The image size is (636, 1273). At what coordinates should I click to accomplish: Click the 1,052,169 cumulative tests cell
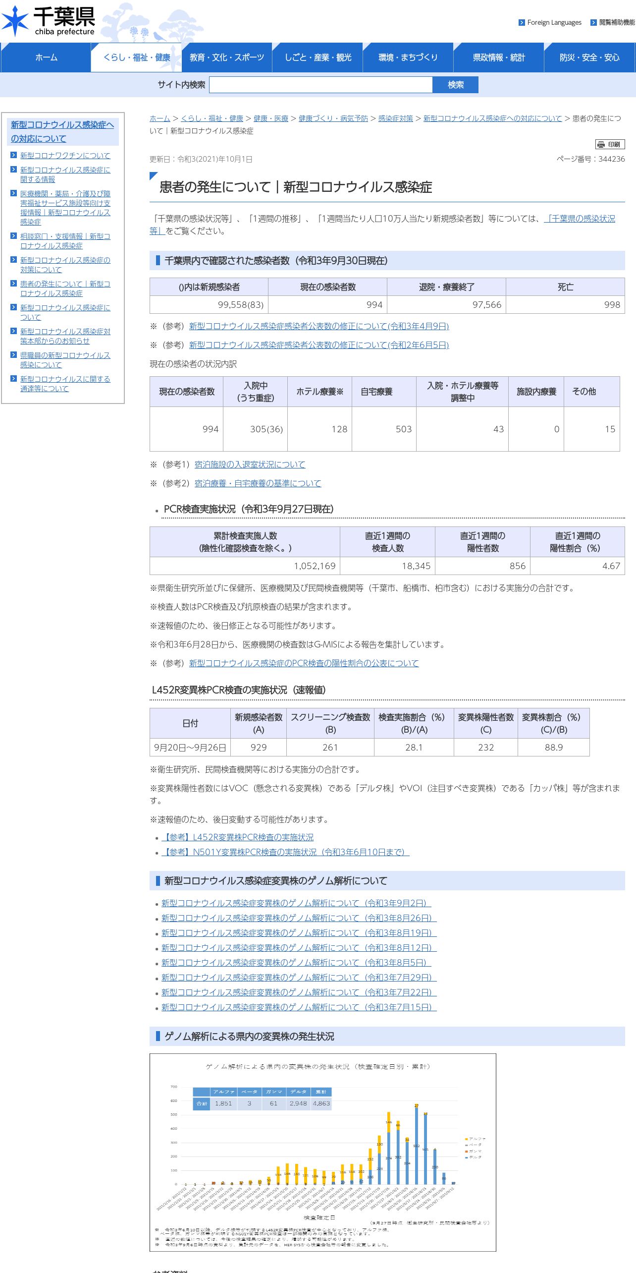pyautogui.click(x=245, y=566)
